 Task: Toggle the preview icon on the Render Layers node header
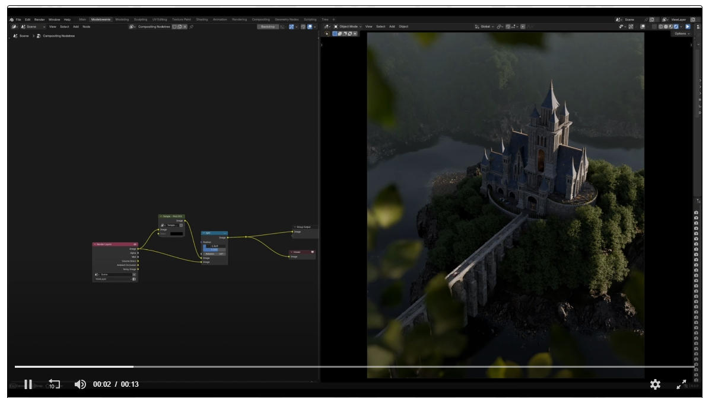click(135, 244)
